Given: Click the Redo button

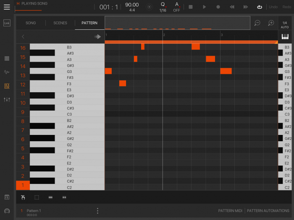Looking at the screenshot, I should coord(287,7).
